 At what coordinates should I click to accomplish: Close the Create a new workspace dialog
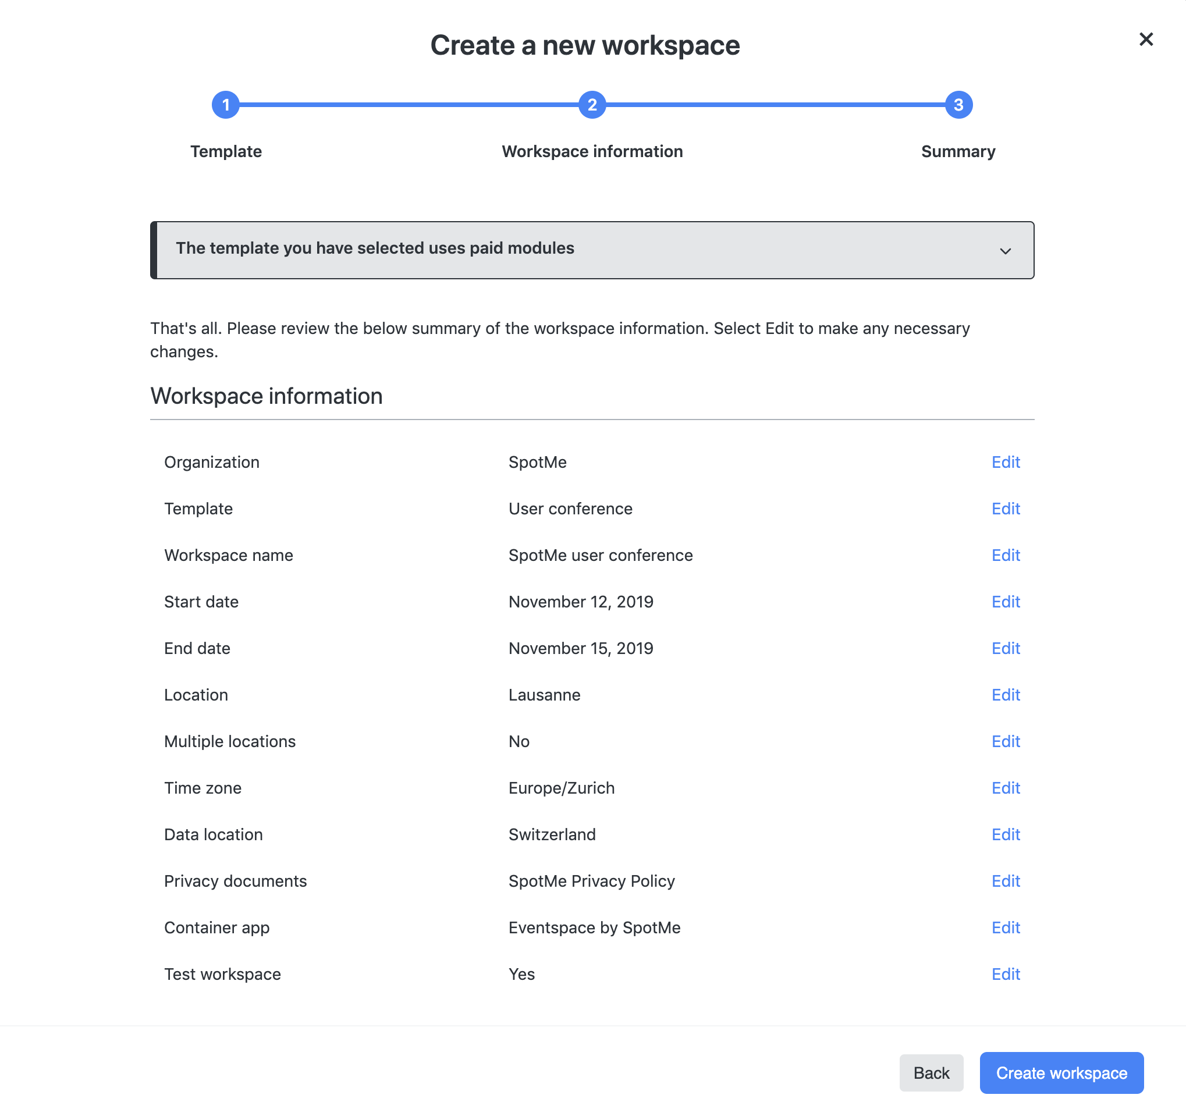tap(1145, 40)
